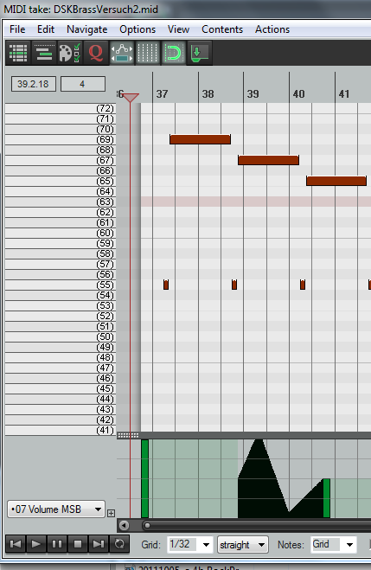This screenshot has width=371, height=570.
Task: Click the red Quantize Q icon
Action: pos(96,53)
